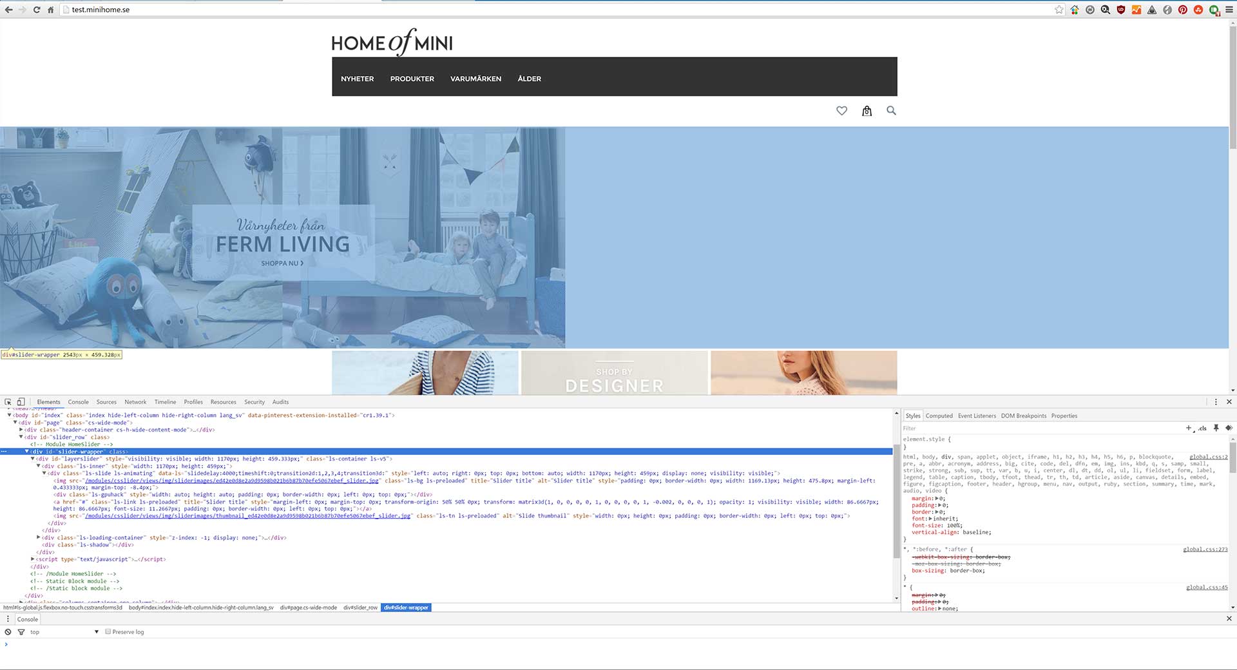The height and width of the screenshot is (670, 1237).
Task: Open the Pinterest extension
Action: [x=1183, y=10]
